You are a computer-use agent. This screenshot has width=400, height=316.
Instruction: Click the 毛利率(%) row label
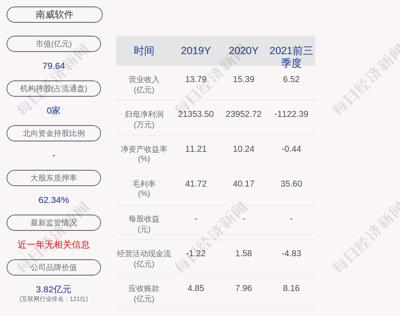[x=144, y=189]
